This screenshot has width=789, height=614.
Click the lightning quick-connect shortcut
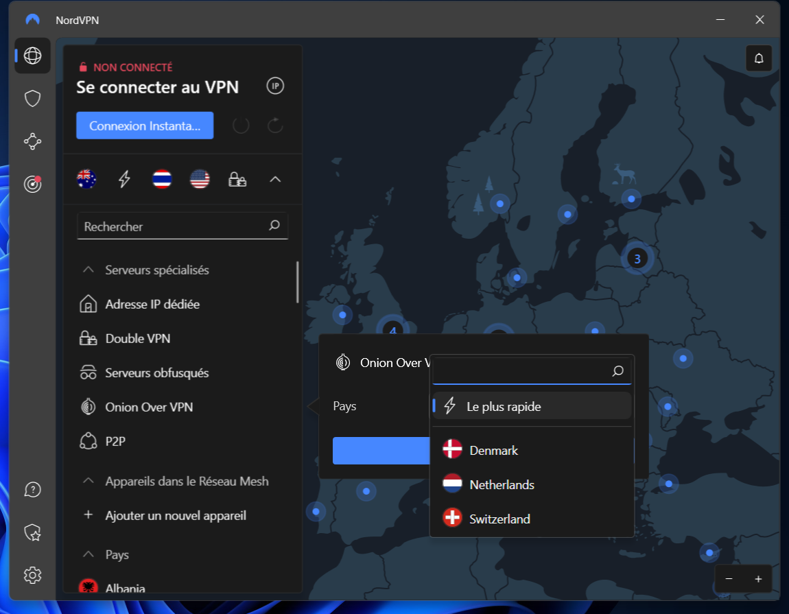coord(124,179)
